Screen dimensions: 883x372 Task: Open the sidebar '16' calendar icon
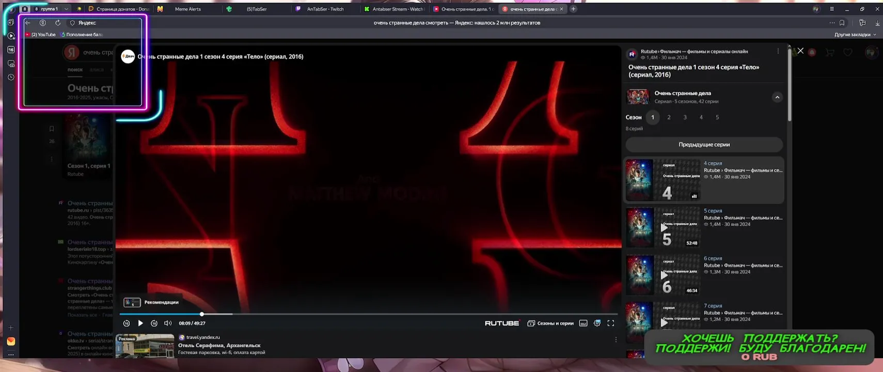(11, 50)
